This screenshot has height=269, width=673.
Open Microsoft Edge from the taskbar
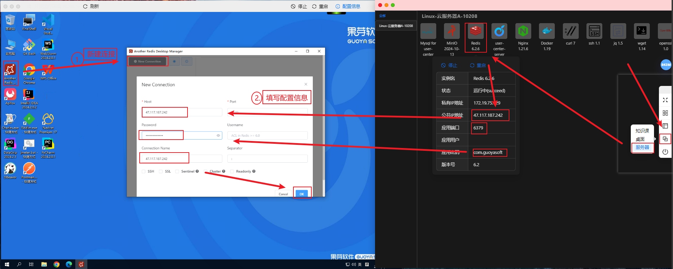click(69, 264)
